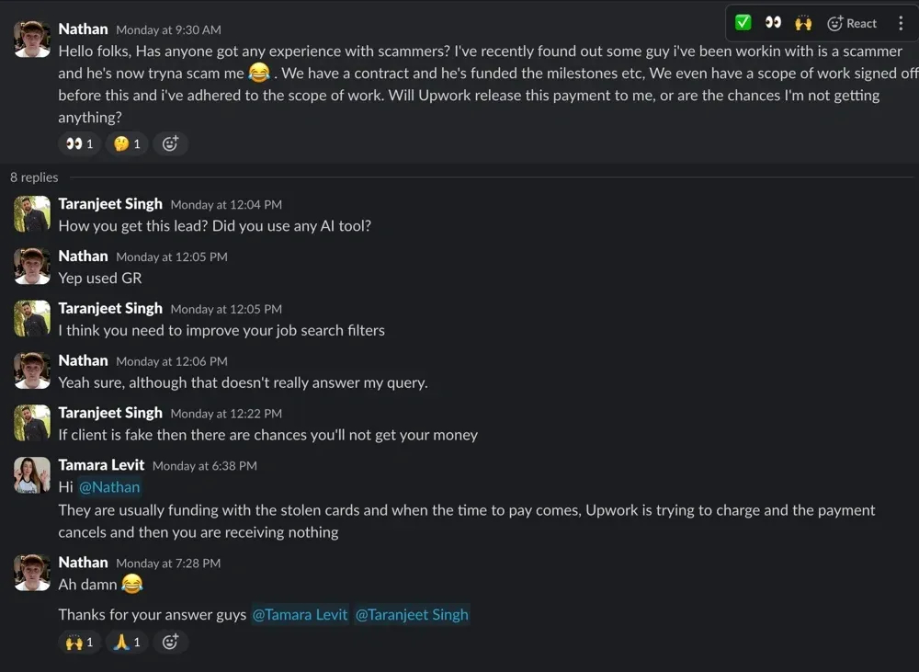Open more actions three-dot menu
This screenshot has width=919, height=672.
click(901, 23)
